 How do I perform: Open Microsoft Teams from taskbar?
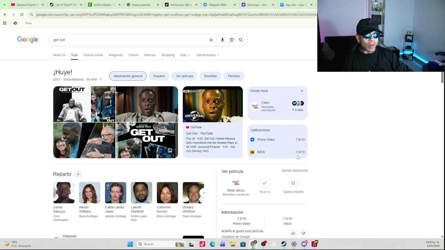pyautogui.click(x=222, y=244)
